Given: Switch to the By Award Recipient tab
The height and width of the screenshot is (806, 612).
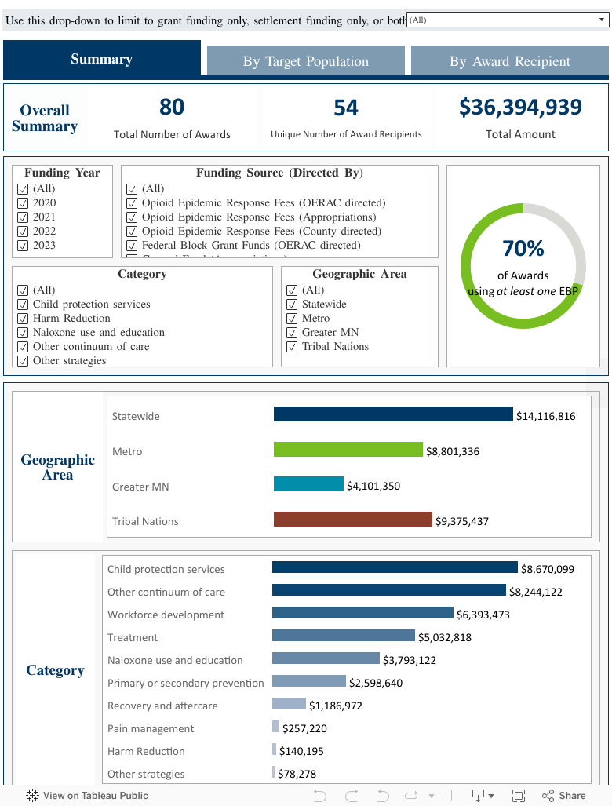Looking at the screenshot, I should click(508, 60).
